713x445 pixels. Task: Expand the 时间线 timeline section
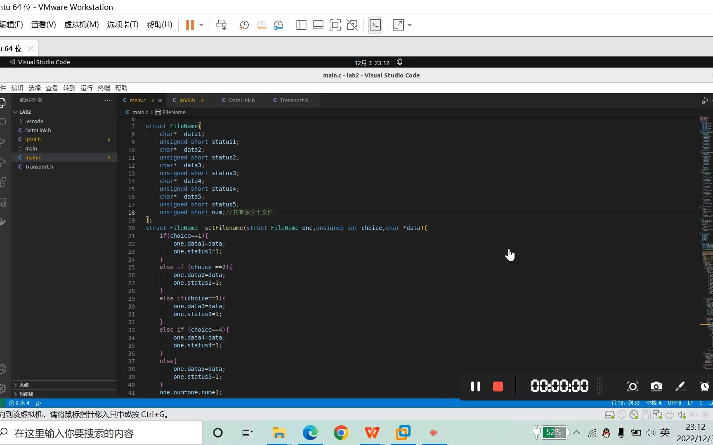(64, 394)
